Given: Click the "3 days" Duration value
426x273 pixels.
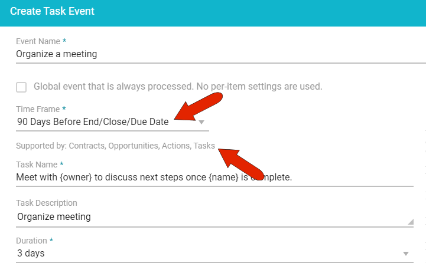Looking at the screenshot, I should [x=31, y=254].
